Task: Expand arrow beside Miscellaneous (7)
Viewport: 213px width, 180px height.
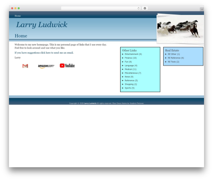Action: point(123,73)
